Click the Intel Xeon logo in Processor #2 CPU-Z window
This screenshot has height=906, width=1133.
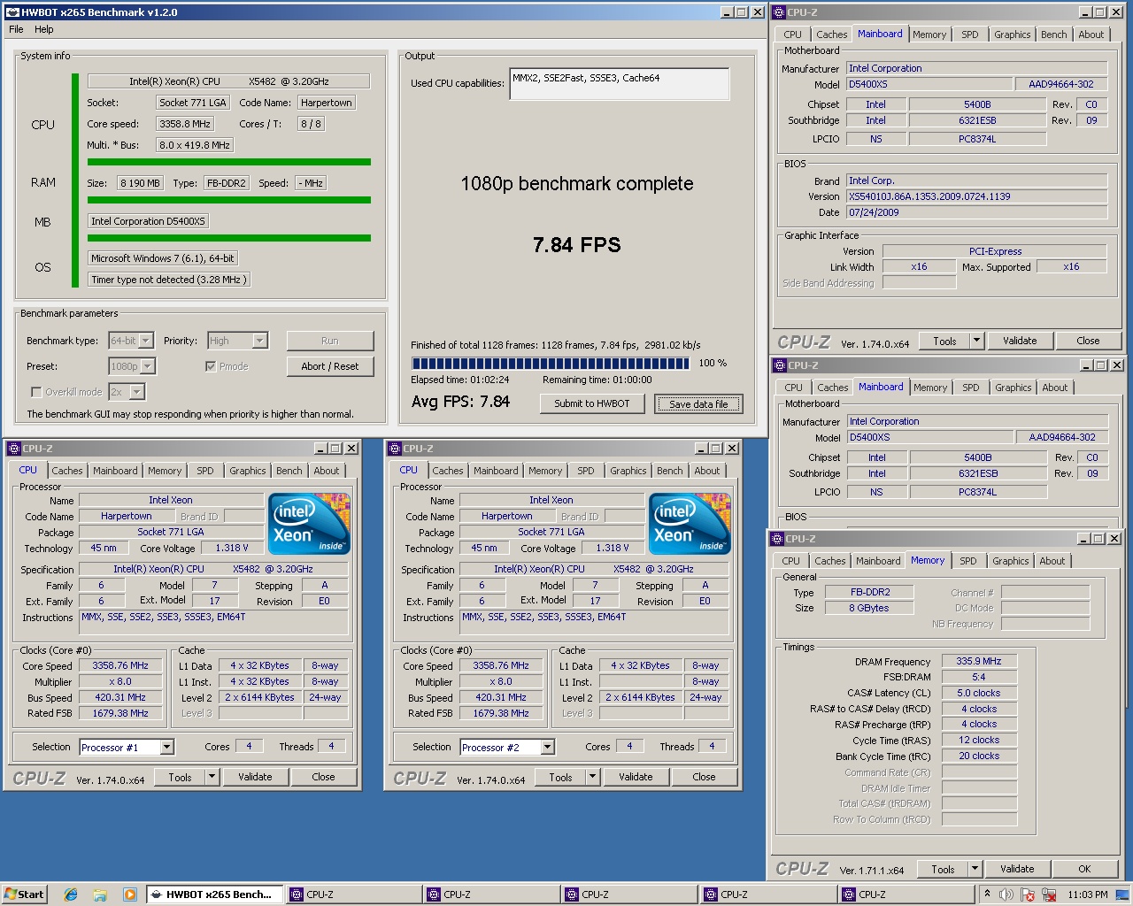[690, 524]
